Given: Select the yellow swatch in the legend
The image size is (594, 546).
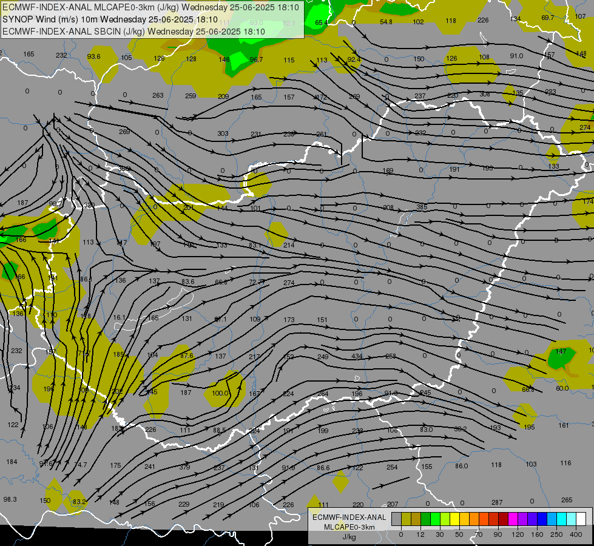Looking at the screenshot, I should [x=454, y=519].
